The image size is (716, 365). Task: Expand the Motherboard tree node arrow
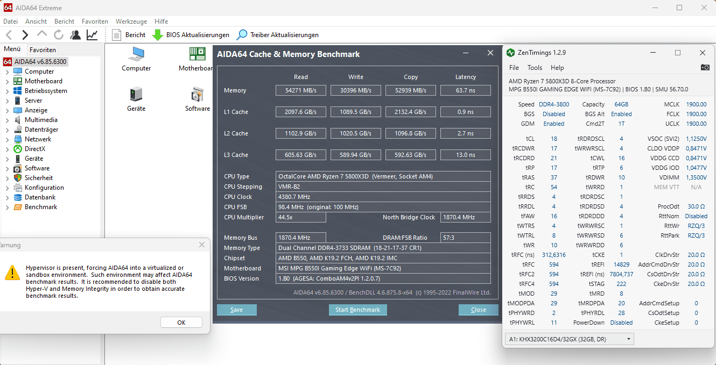point(7,81)
